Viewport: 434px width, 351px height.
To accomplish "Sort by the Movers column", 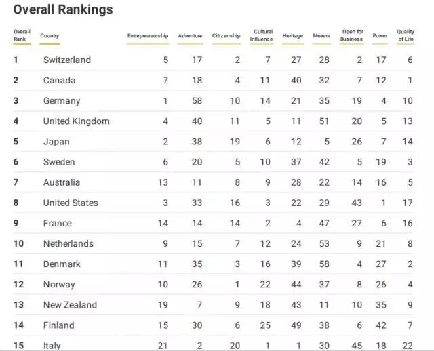I will tap(321, 36).
